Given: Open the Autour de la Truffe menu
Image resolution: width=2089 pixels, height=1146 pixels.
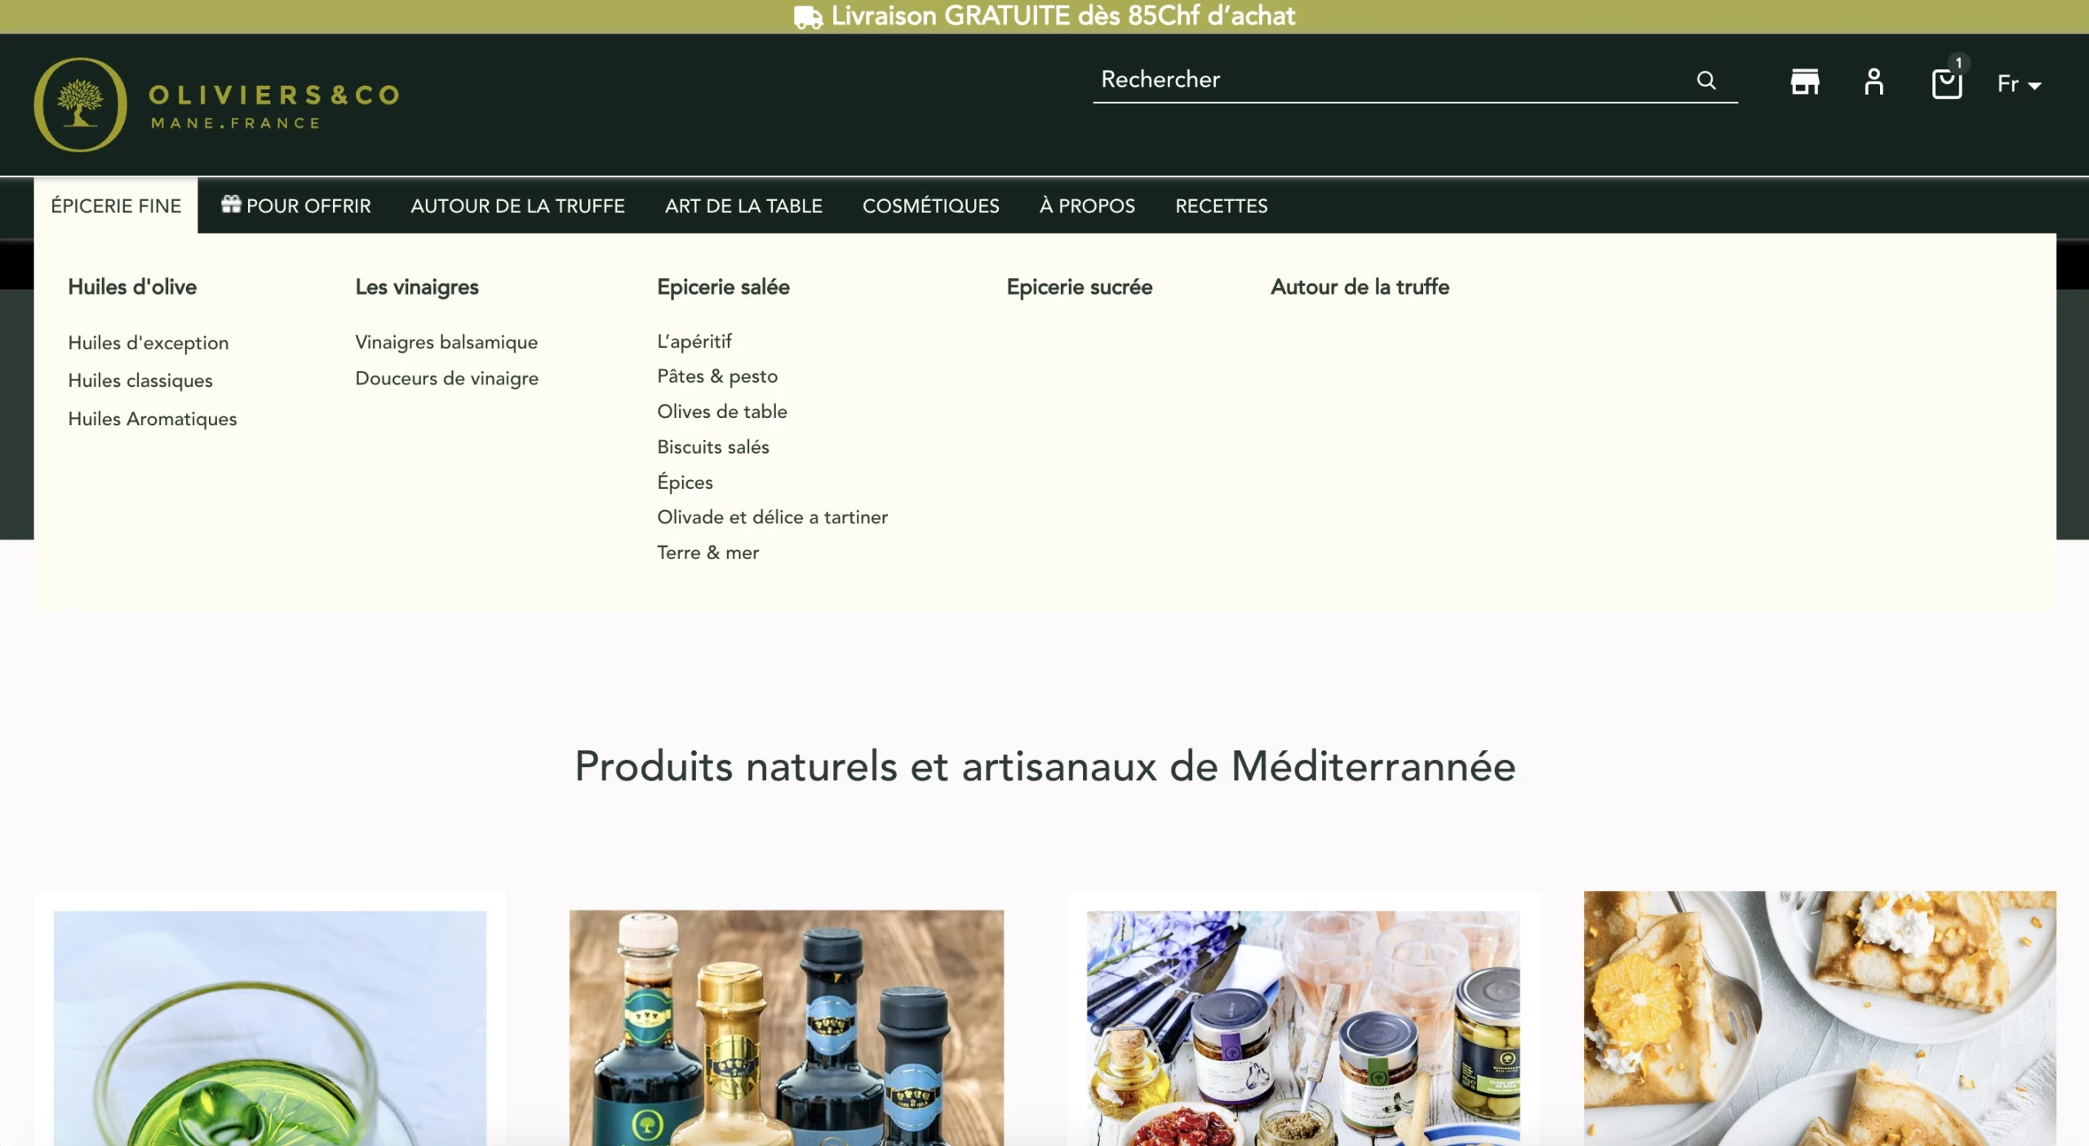Looking at the screenshot, I should click(x=517, y=206).
